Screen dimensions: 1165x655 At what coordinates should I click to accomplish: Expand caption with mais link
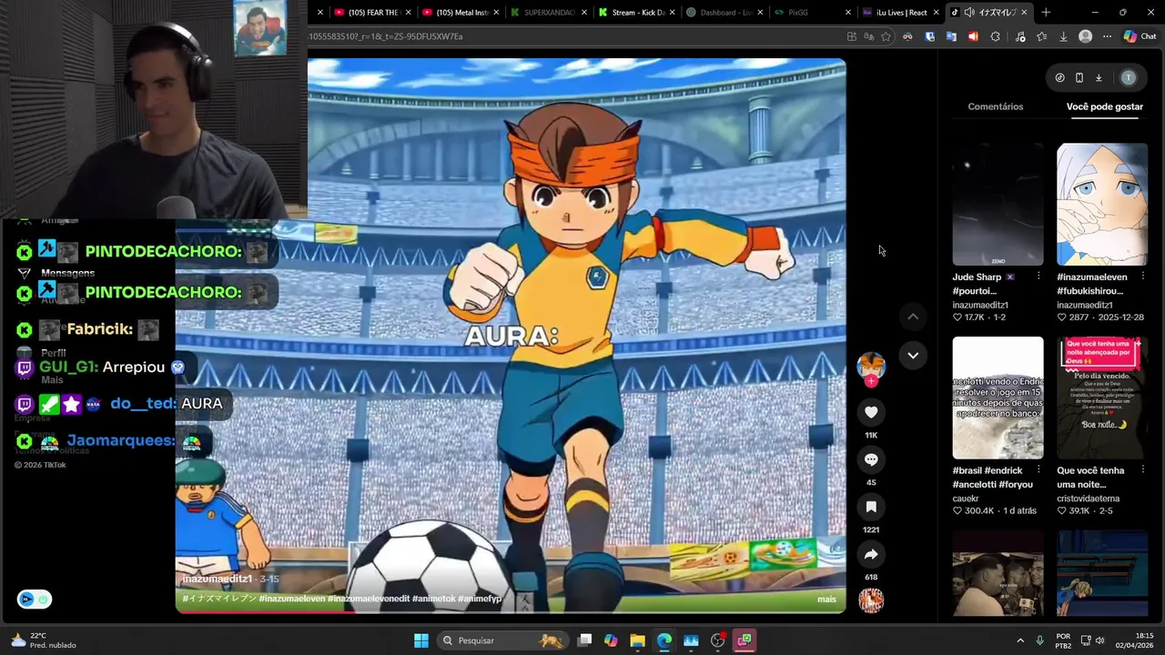[826, 599]
